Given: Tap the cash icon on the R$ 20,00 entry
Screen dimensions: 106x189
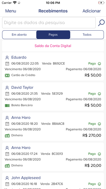Looking at the screenshot, I should pos(7,166).
